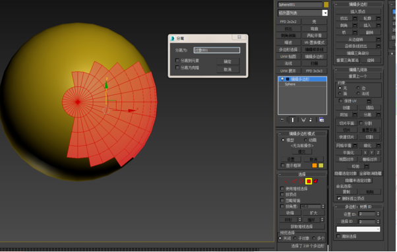Image resolution: width=397 pixels, height=252 pixels.
Task: Click orange cage color swatch
Action: (x=315, y=166)
